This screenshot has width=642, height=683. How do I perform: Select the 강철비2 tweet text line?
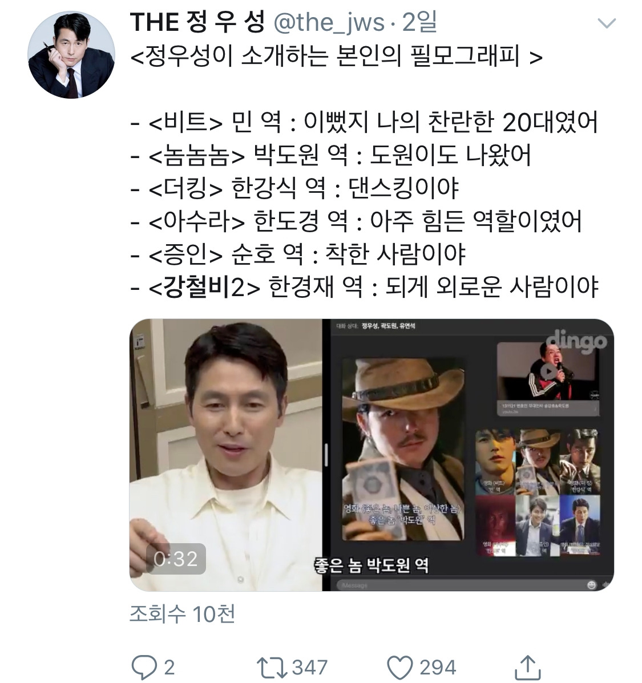365,286
